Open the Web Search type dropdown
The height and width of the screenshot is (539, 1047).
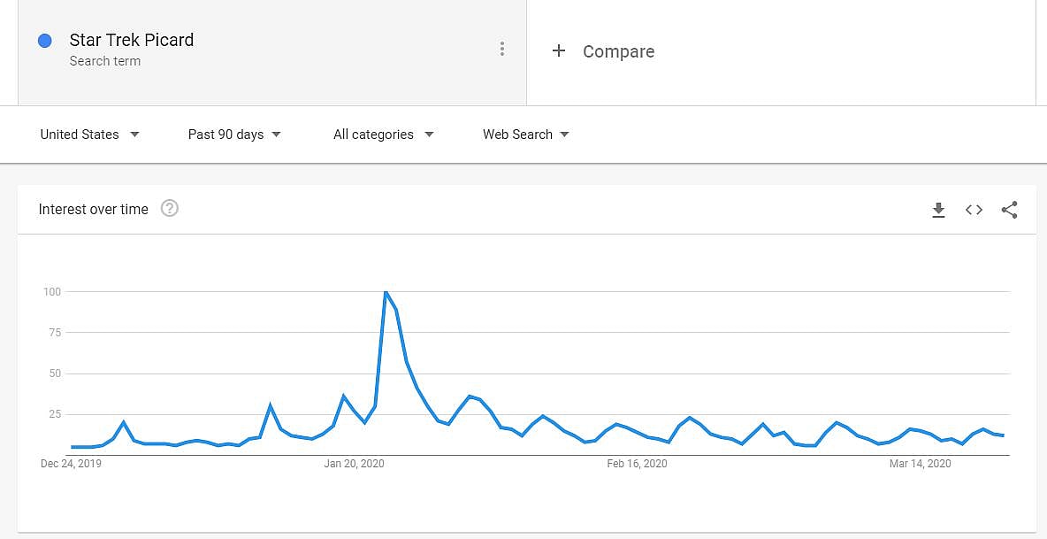(525, 135)
